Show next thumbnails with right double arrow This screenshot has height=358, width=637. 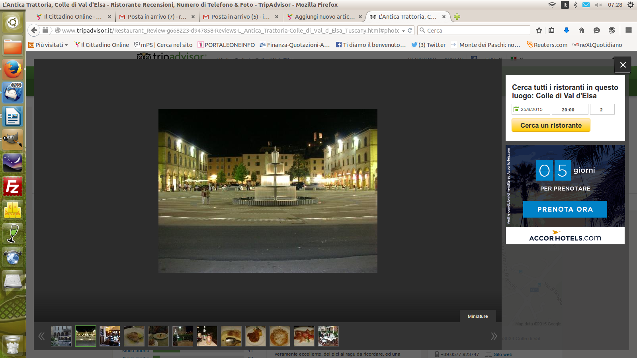point(494,336)
